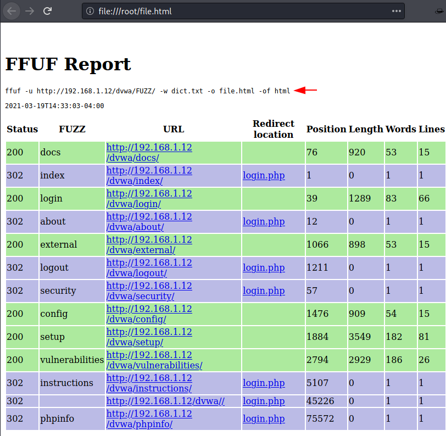Viewport: 446px width, 436px height.
Task: Reload the FFUF report page
Action: (48, 11)
